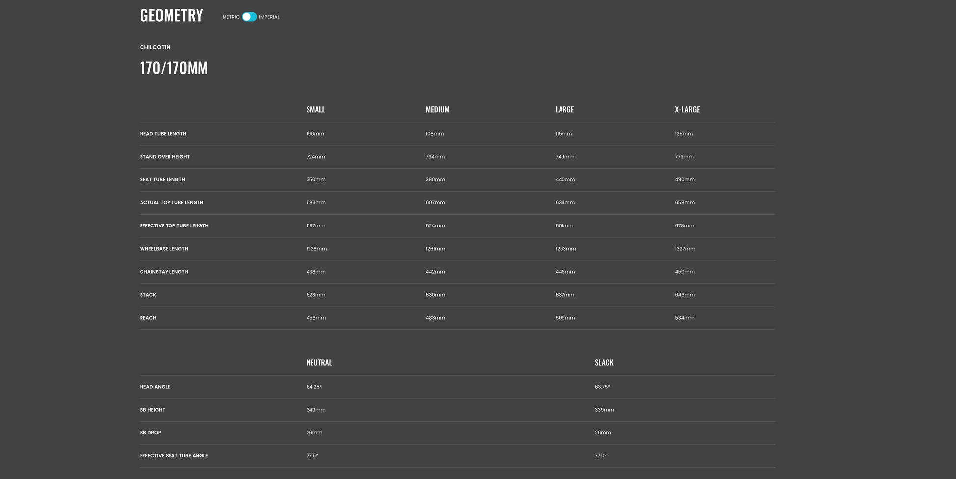956x479 pixels.
Task: Select the MEDIUM size column header
Action: click(x=437, y=109)
